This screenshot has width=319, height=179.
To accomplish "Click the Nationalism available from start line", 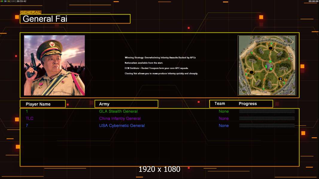I will [144, 63].
